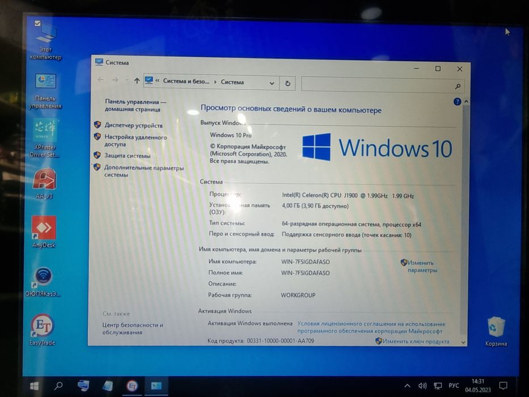
Task: Launch the AA_v3 desktop icon
Action: coord(44,183)
